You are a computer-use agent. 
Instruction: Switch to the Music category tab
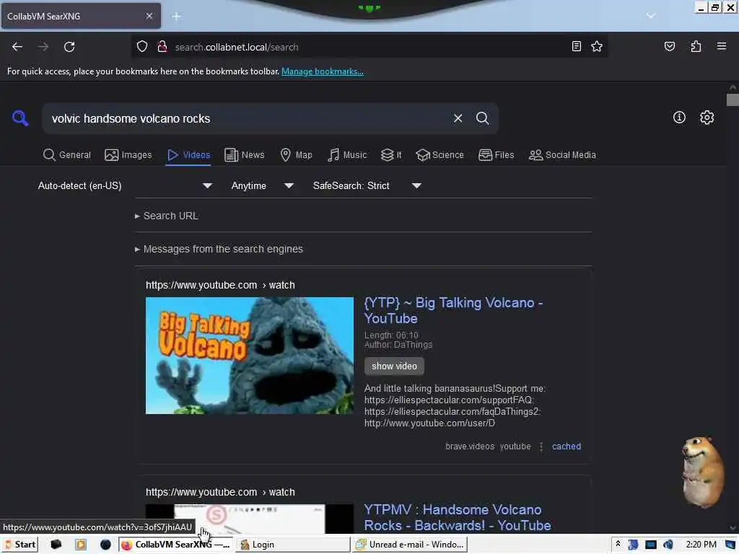[347, 155]
